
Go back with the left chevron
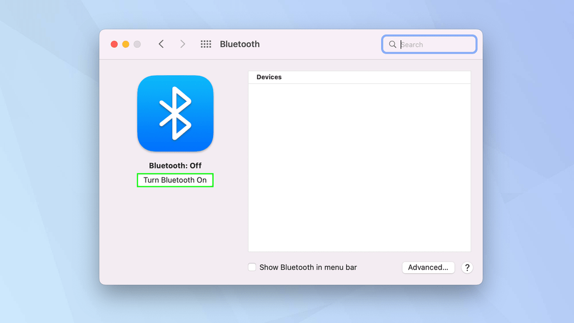click(x=161, y=44)
